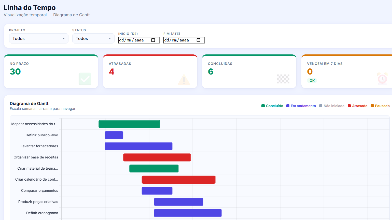Screen dimensions: 392x220
Task: Select the Mapear necessidades green bar
Action: coord(129,124)
